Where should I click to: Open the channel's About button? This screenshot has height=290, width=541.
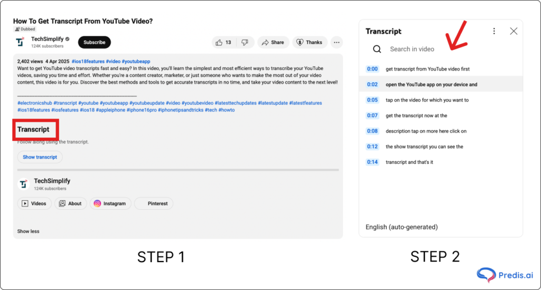tap(70, 204)
